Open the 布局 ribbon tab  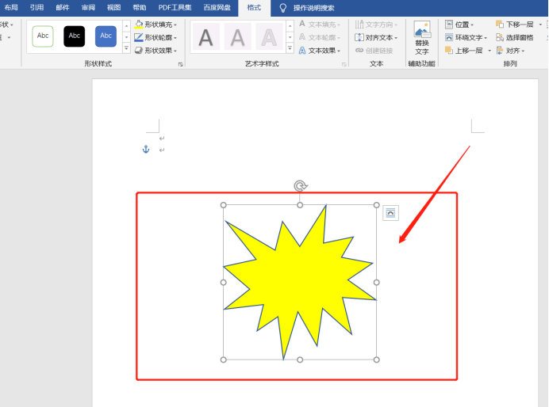coord(11,7)
